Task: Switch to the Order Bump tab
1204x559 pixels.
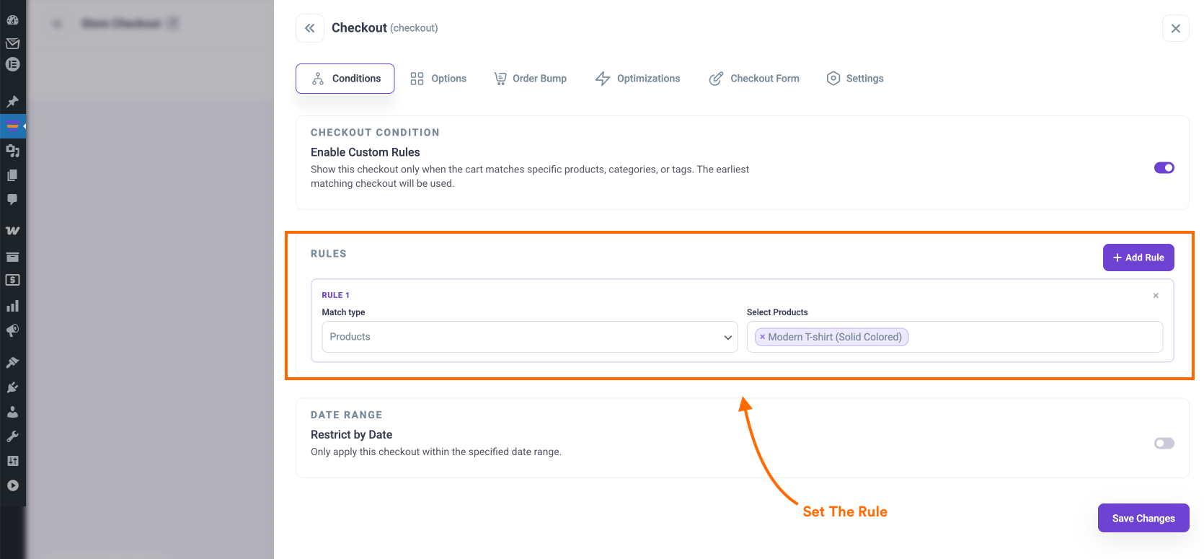Action: (x=530, y=79)
